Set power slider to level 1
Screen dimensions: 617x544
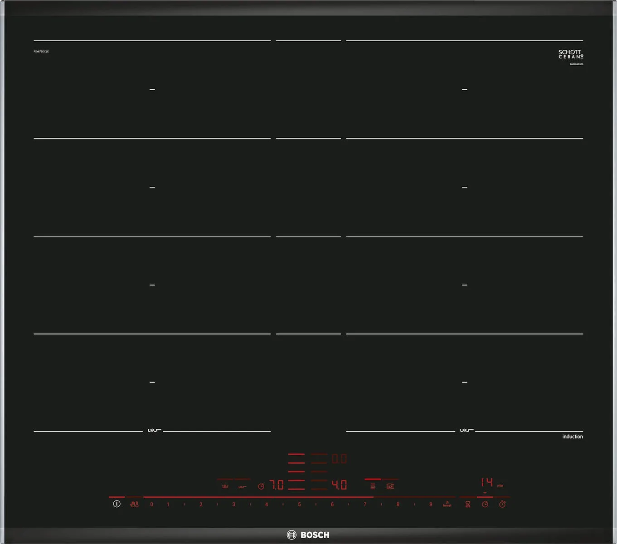168,504
